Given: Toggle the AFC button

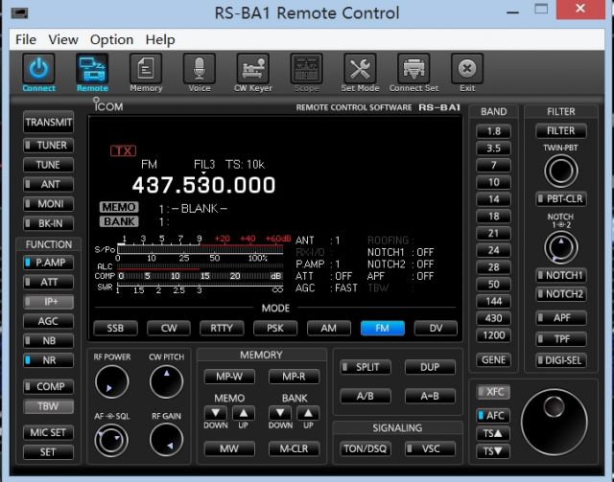Looking at the screenshot, I should pos(493,415).
